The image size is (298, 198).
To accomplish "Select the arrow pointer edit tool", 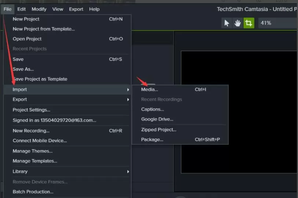I will [226, 23].
